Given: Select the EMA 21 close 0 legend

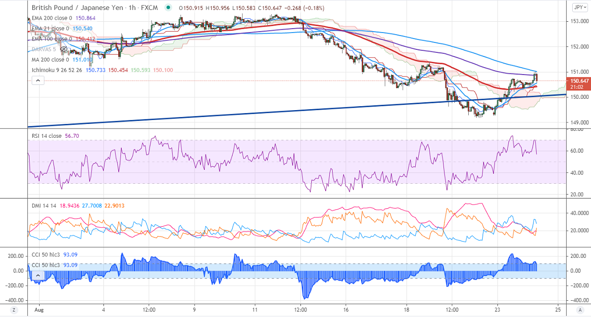Looking at the screenshot, I should pos(50,29).
